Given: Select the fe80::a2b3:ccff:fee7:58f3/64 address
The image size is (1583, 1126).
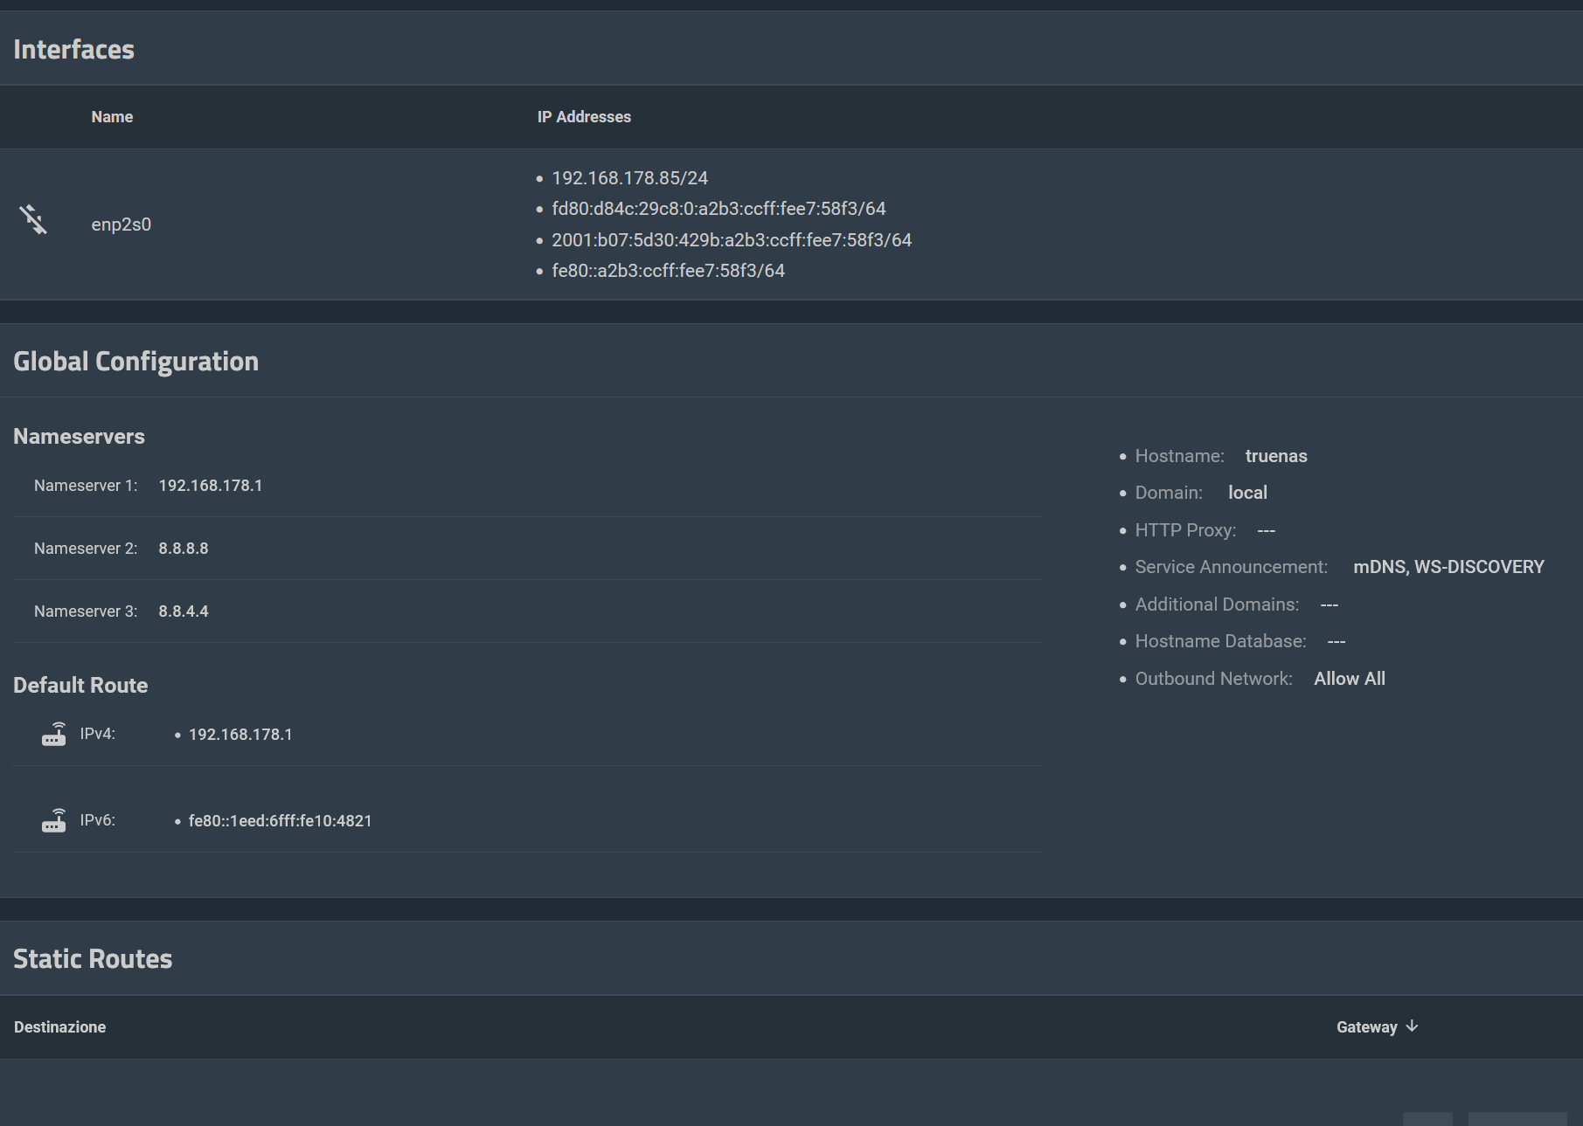Looking at the screenshot, I should coord(668,271).
